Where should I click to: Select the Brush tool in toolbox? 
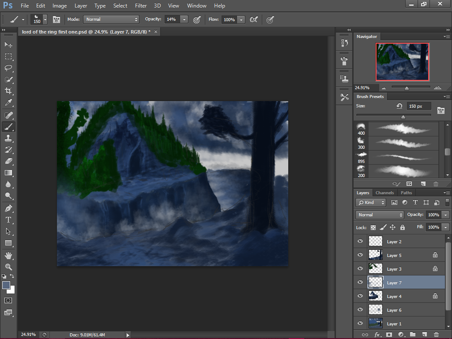coord(8,127)
